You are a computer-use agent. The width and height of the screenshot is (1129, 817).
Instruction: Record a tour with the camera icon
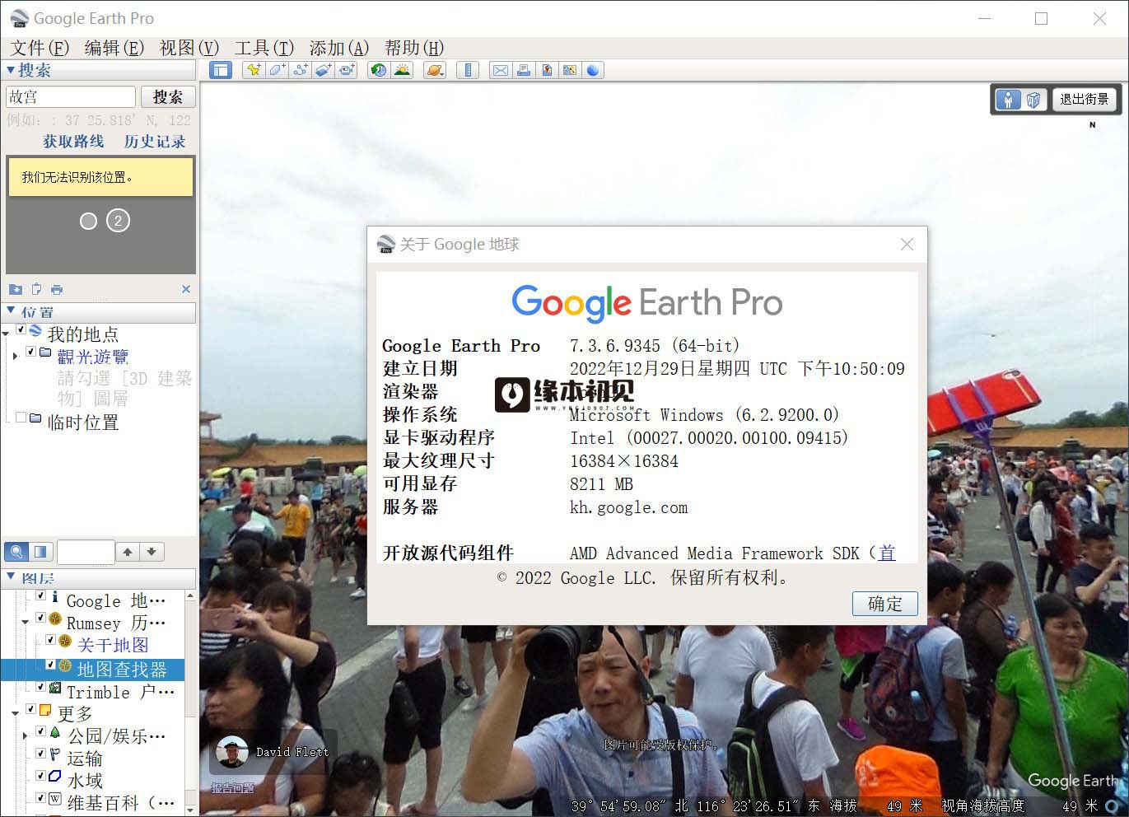pyautogui.click(x=347, y=70)
